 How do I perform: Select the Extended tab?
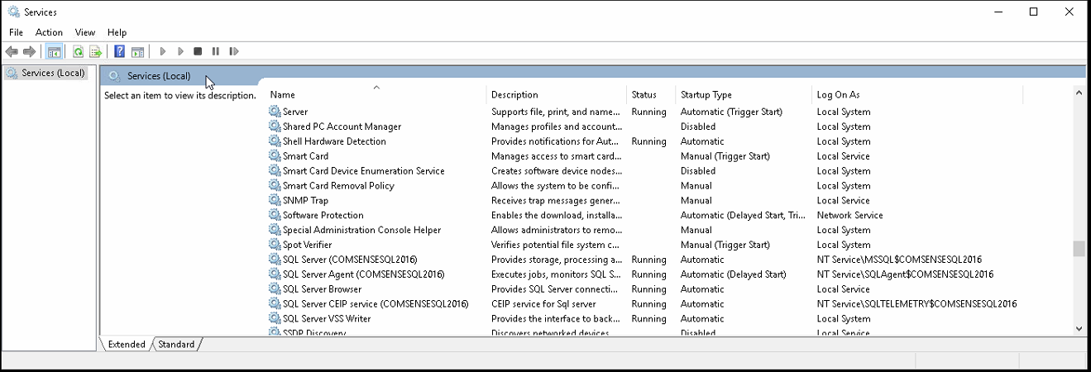pos(127,344)
